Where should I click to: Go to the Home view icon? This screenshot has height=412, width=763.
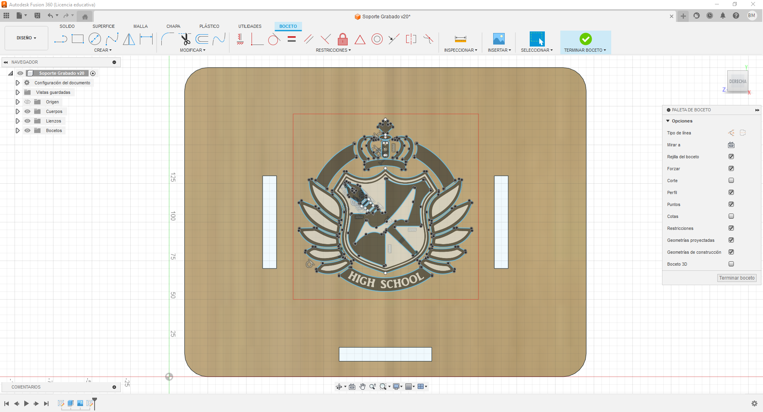tap(85, 16)
